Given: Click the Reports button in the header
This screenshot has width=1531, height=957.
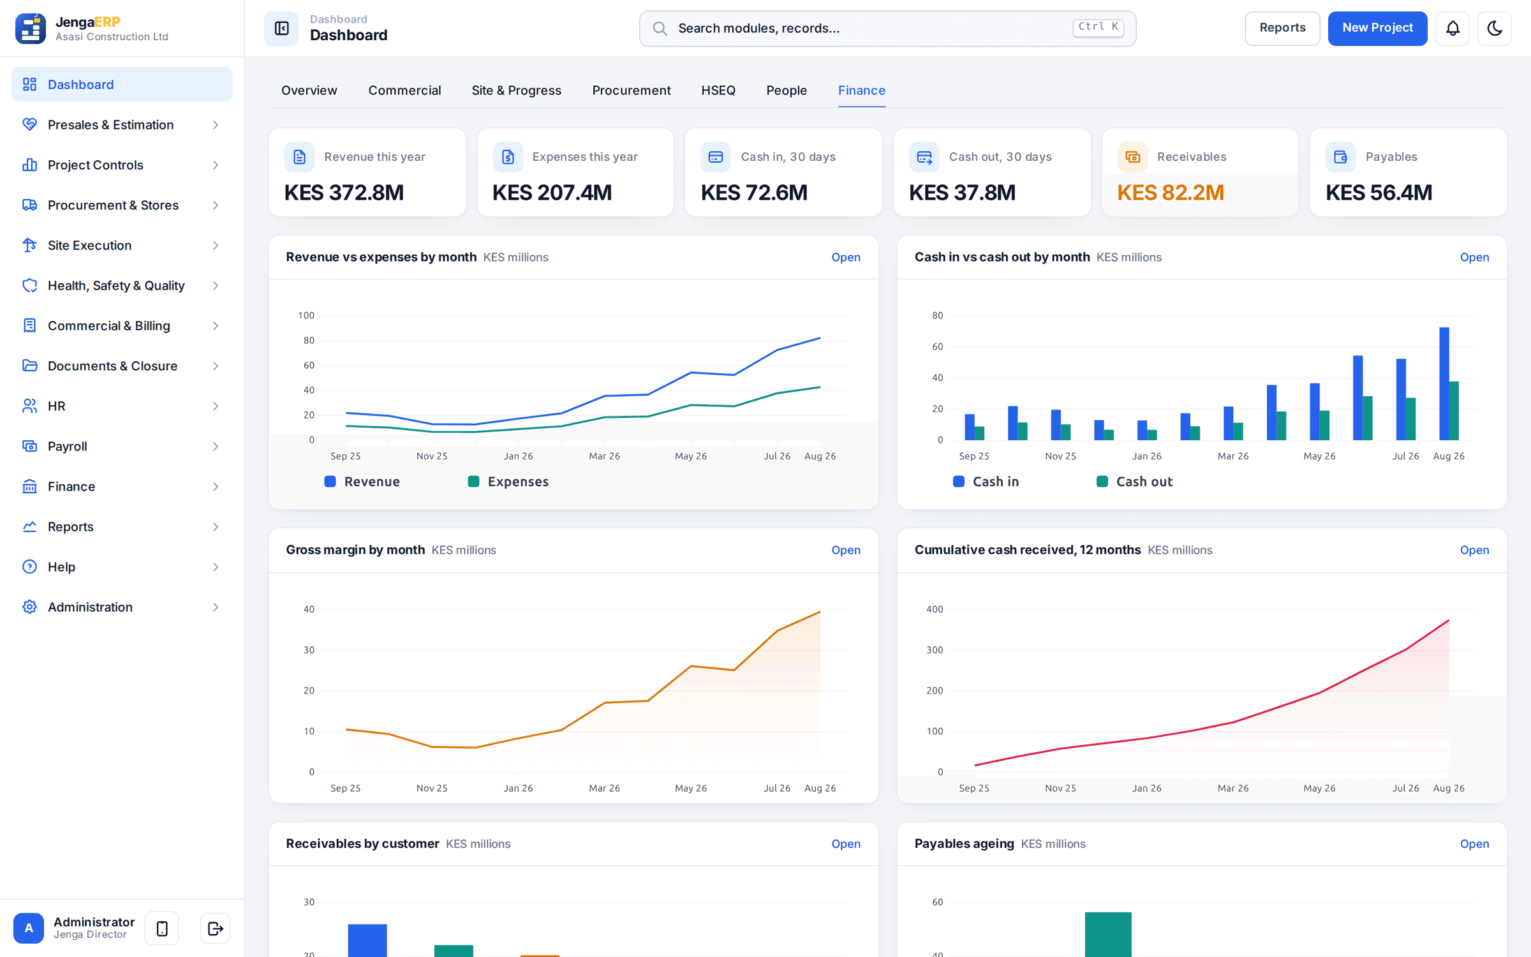Looking at the screenshot, I should pos(1282,28).
